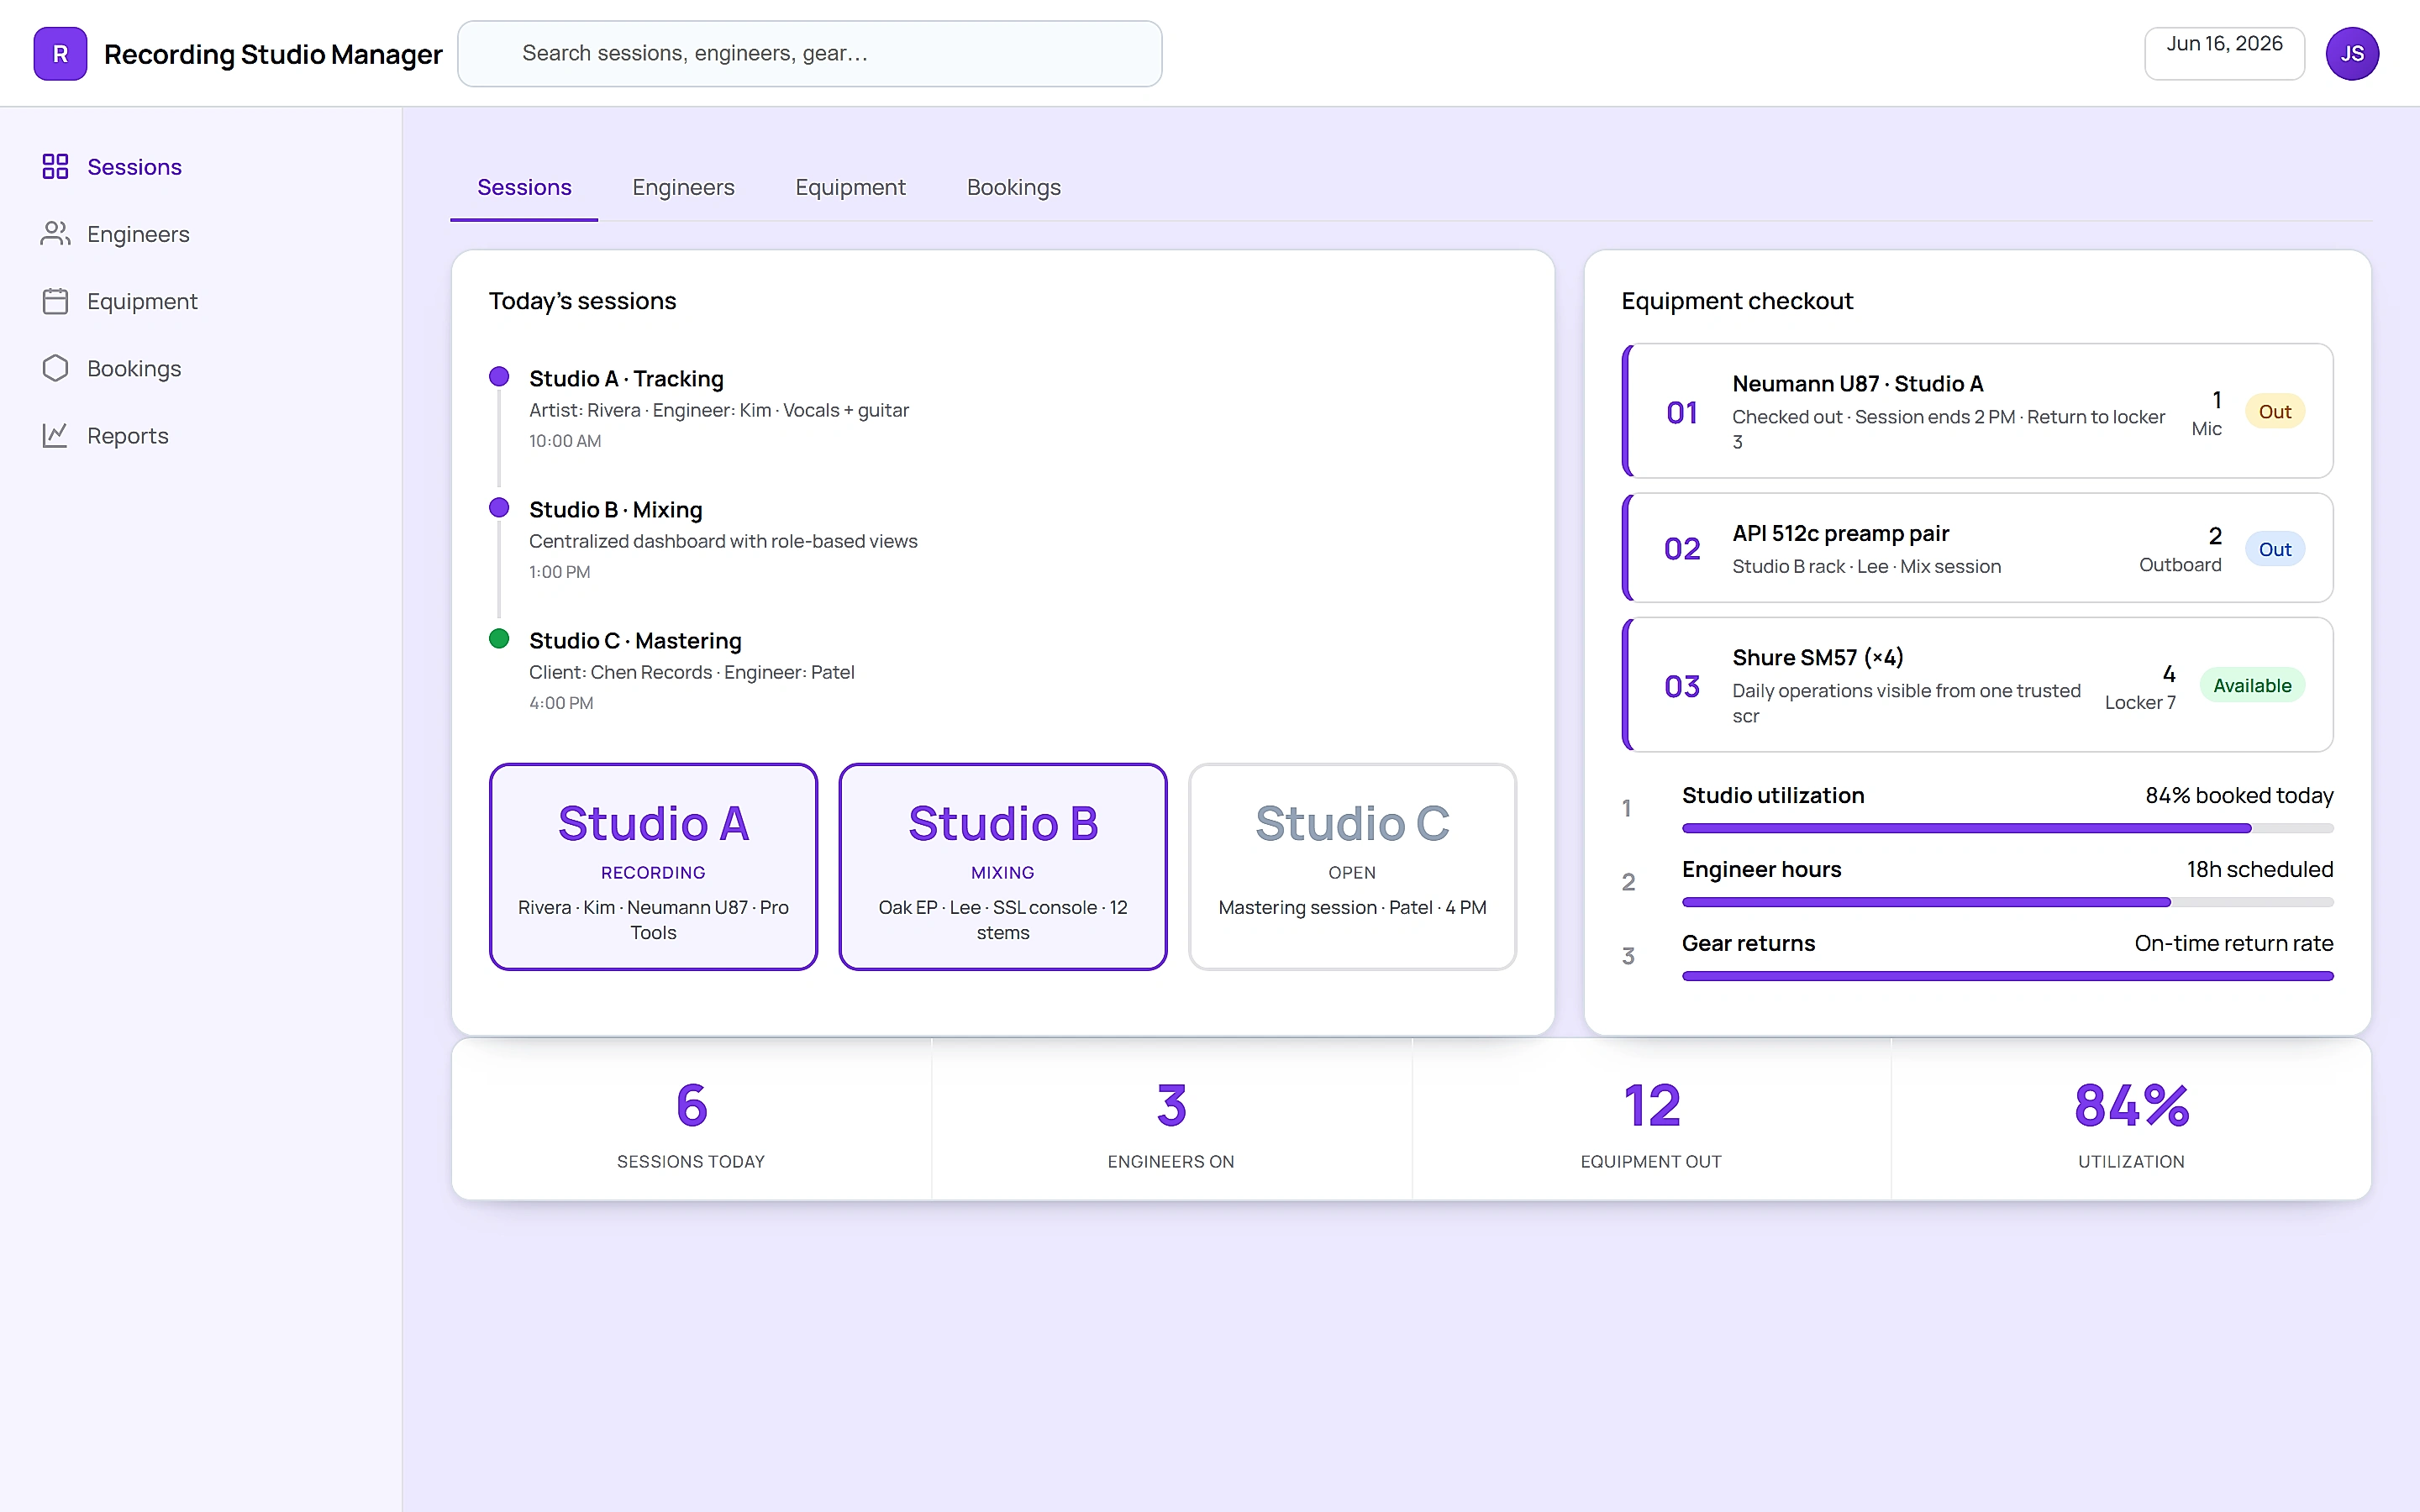The width and height of the screenshot is (2420, 1512).
Task: Click the 10:00 AM session time
Action: coord(565,440)
